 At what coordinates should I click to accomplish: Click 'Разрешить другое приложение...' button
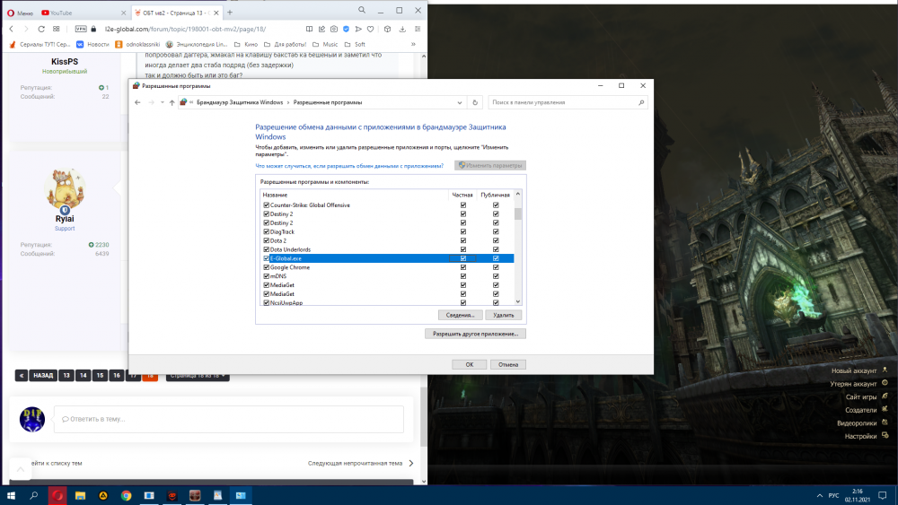[x=475, y=334]
